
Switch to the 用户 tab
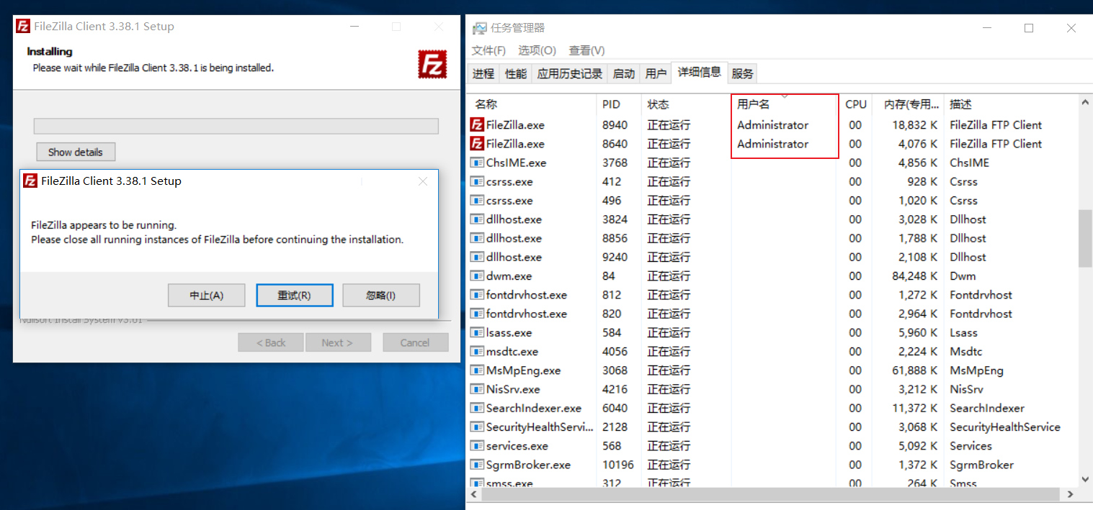click(655, 73)
